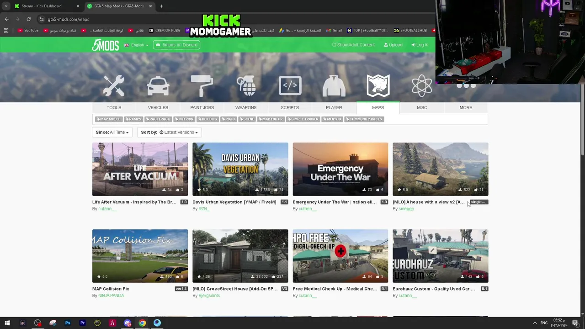
Task: Open MAP Collision Fix title link
Action: (x=111, y=289)
